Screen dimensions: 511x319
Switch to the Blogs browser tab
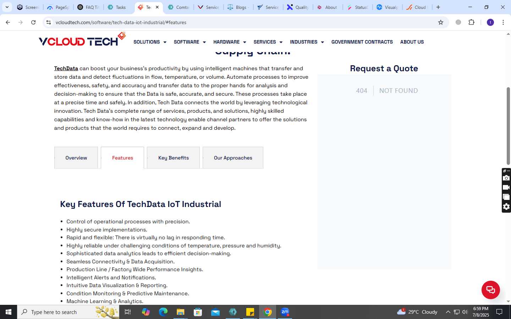click(238, 7)
